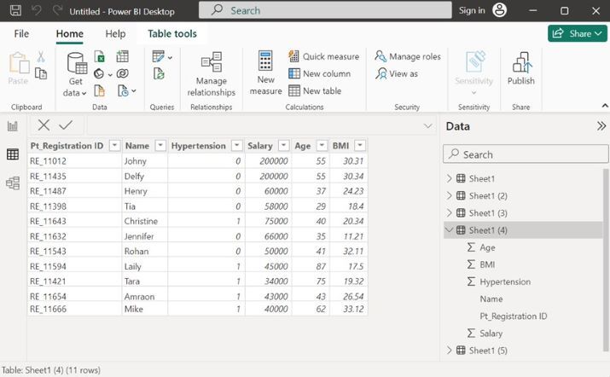This screenshot has width=610, height=377.
Task: Open Get data cylinder icon
Action: point(76,64)
